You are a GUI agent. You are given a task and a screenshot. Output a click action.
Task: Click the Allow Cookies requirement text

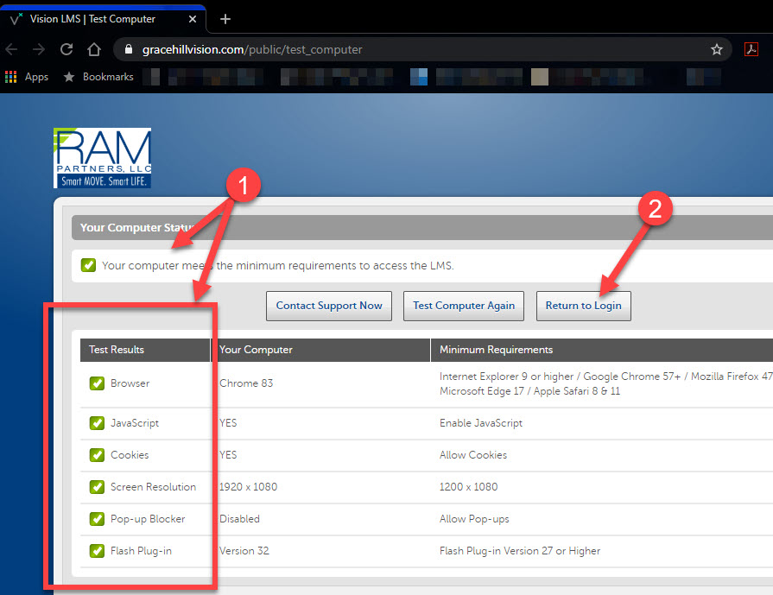[x=472, y=455]
